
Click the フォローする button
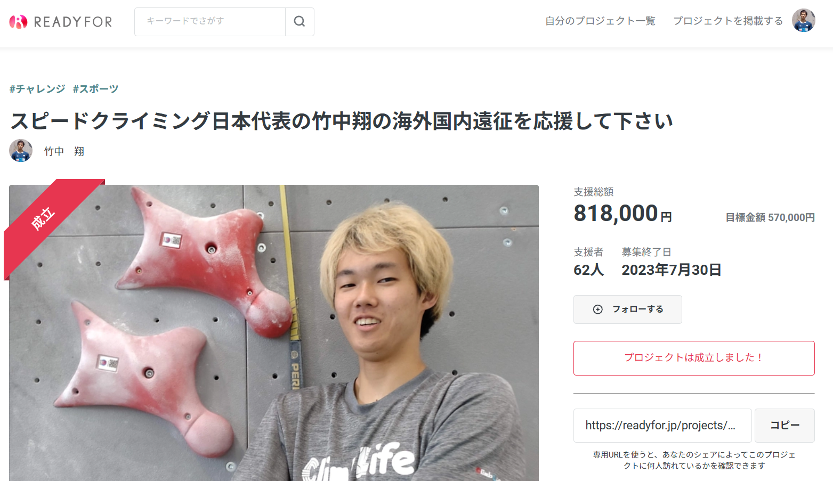[x=628, y=309]
